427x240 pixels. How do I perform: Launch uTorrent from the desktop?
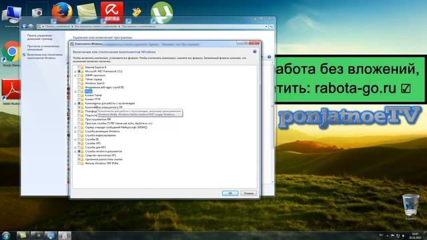coord(161,12)
